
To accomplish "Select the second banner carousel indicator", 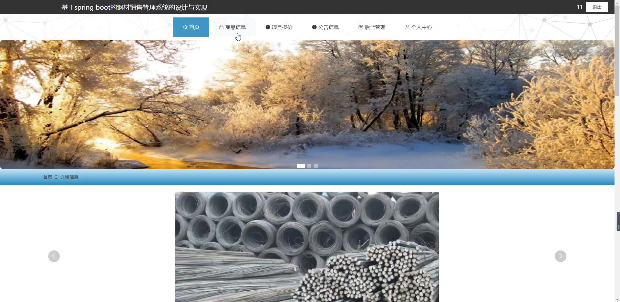I will 309,166.
